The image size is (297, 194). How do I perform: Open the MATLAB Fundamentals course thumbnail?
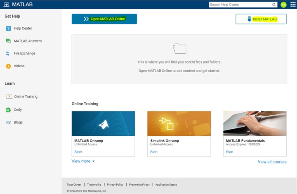click(255, 123)
